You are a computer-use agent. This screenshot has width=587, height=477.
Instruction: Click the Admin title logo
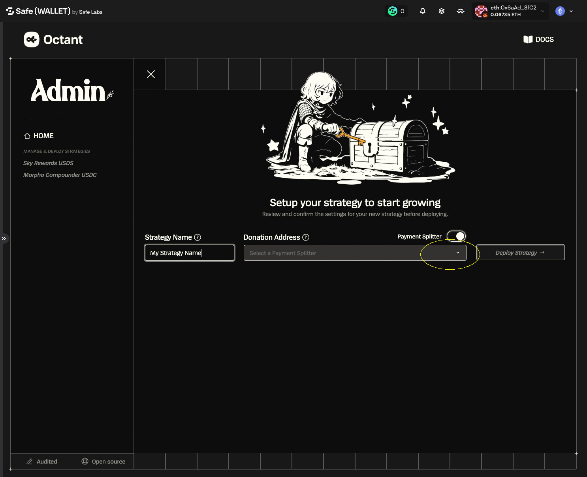pos(72,90)
